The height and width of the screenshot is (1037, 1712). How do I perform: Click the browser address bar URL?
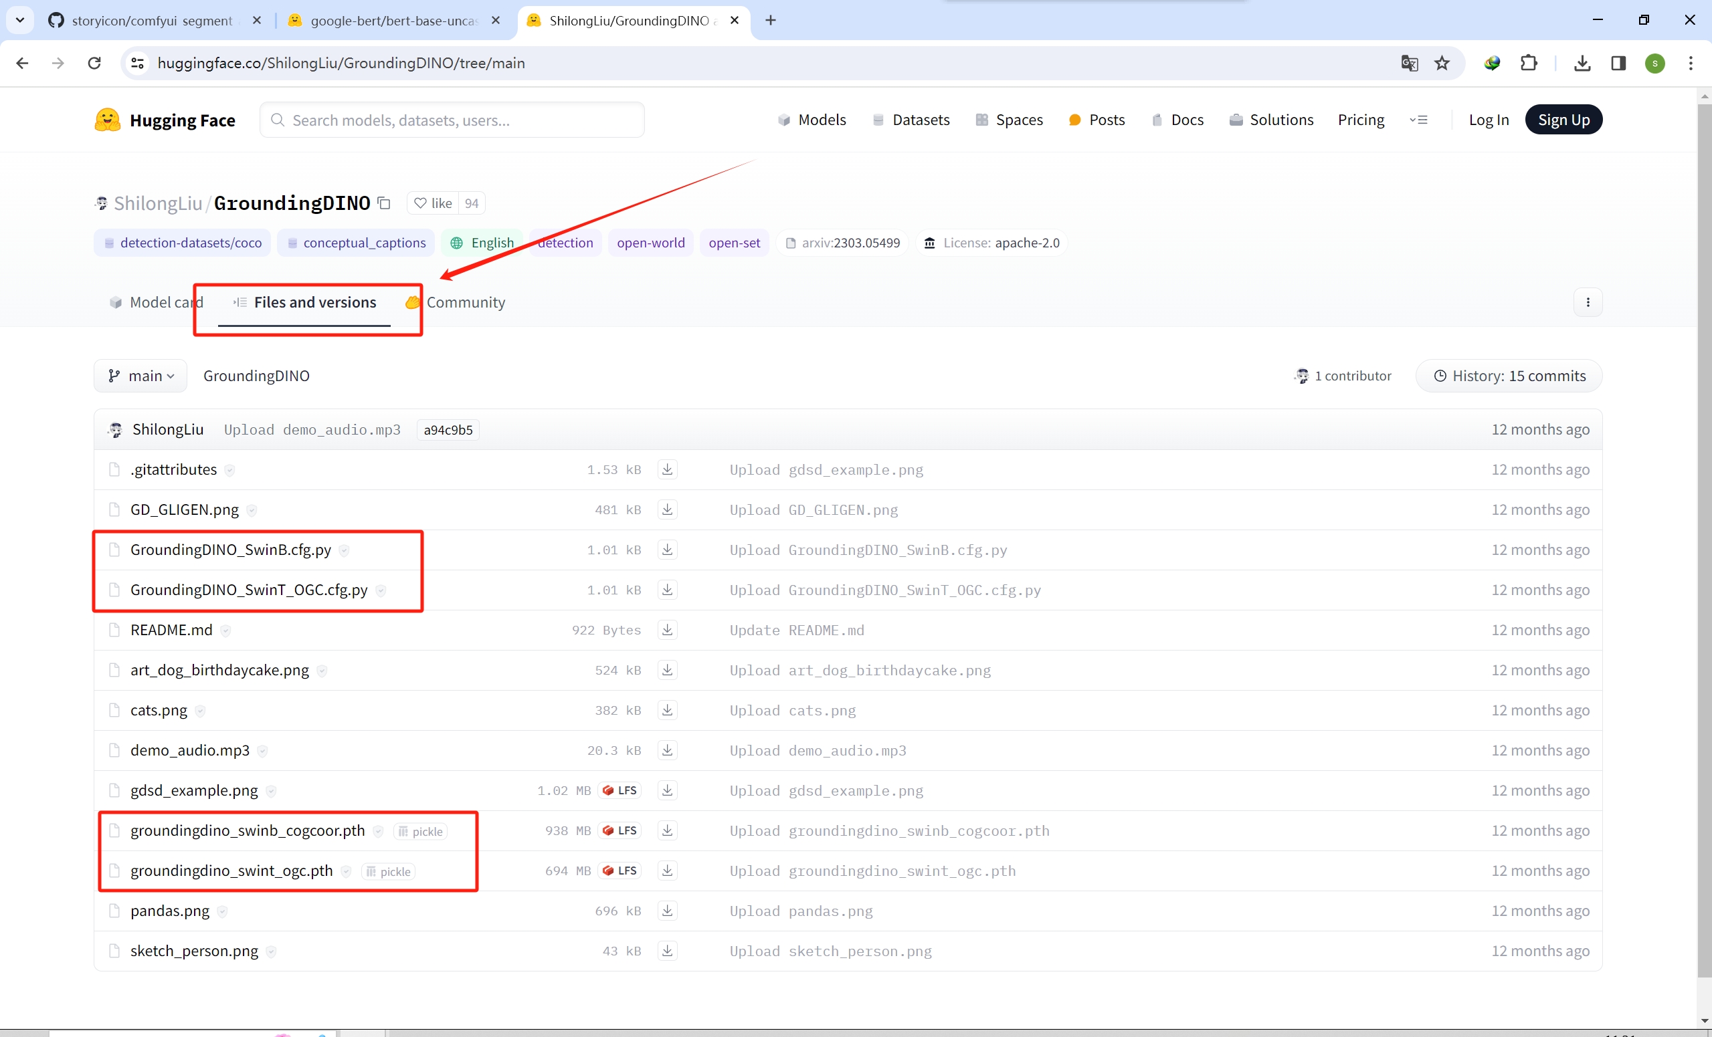(341, 64)
